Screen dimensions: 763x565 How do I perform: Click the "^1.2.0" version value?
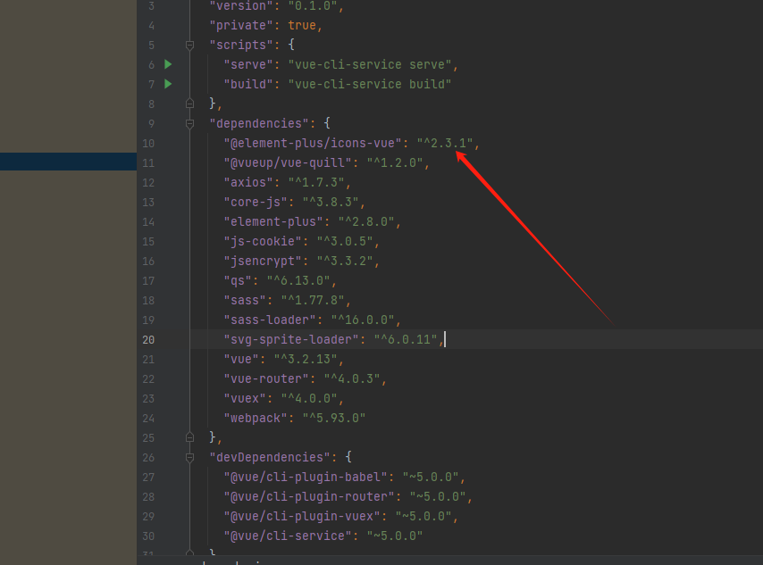pos(395,162)
